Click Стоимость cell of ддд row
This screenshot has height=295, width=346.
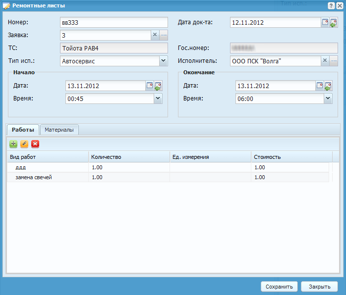click(x=290, y=167)
